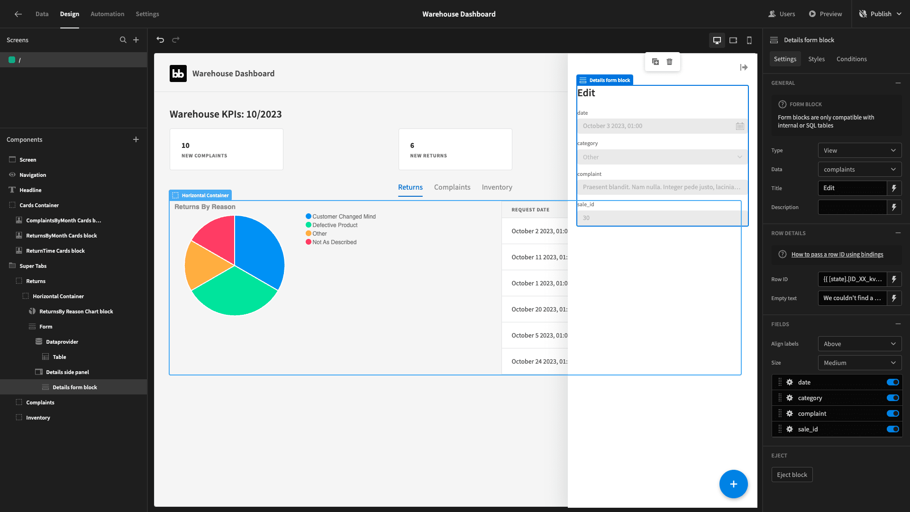
Task: Search screens with magnifier icon
Action: [x=123, y=40]
